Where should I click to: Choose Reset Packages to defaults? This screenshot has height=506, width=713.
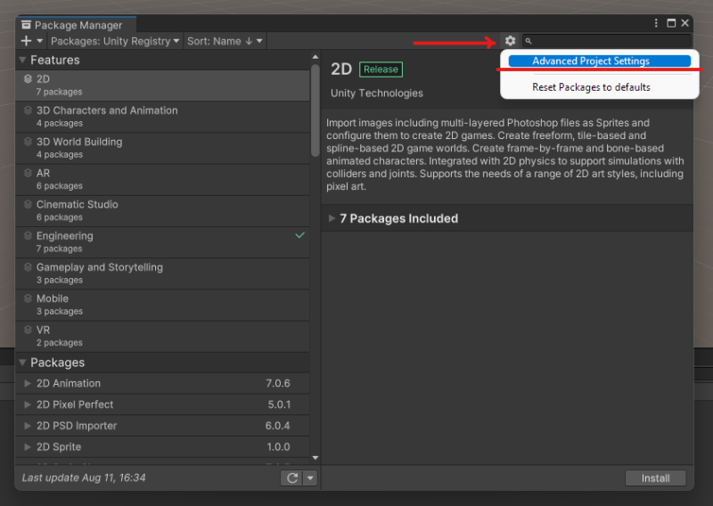pos(591,87)
